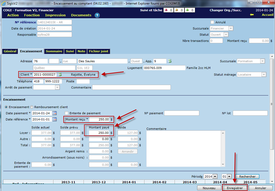
Task: Select the Remboursement client radio button
Action: pos(31,107)
